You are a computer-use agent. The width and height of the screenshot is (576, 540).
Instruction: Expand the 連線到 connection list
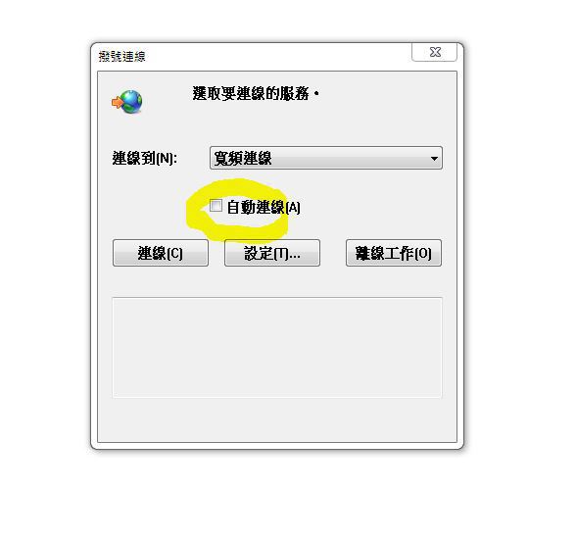(x=434, y=159)
